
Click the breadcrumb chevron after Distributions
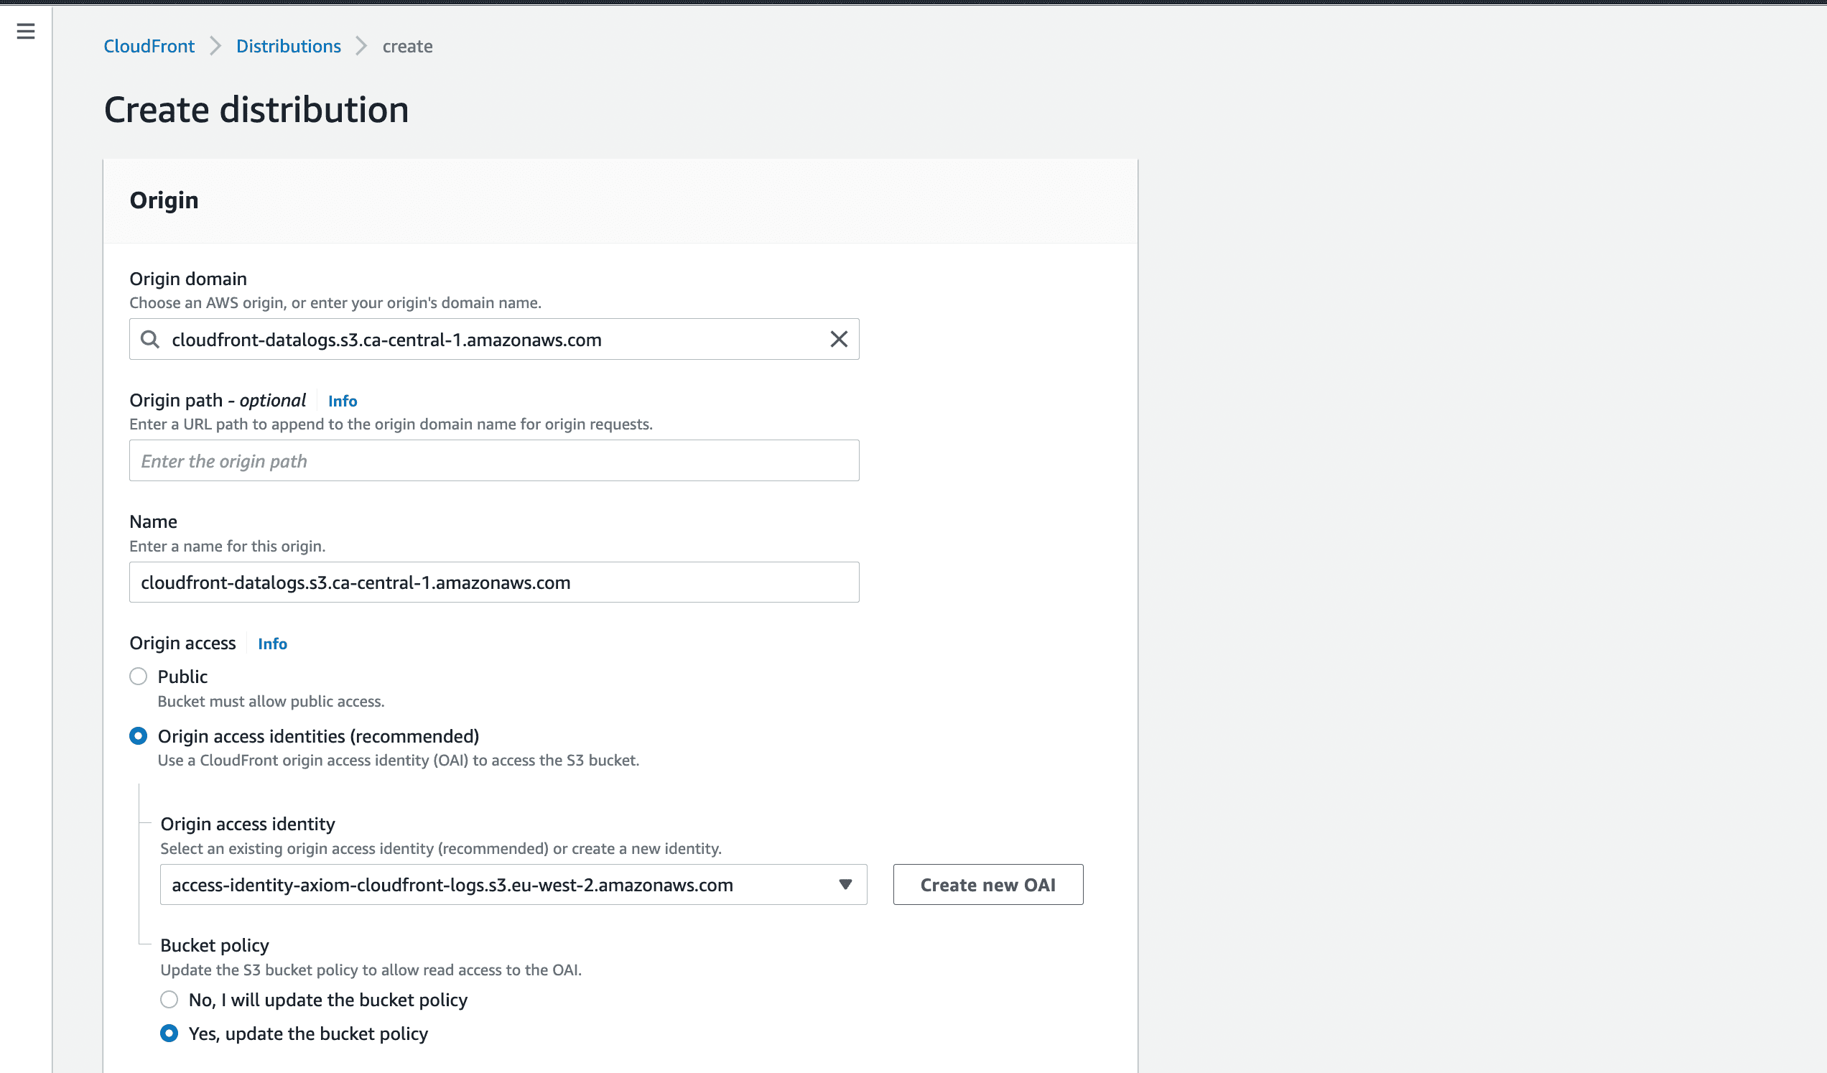tap(361, 47)
